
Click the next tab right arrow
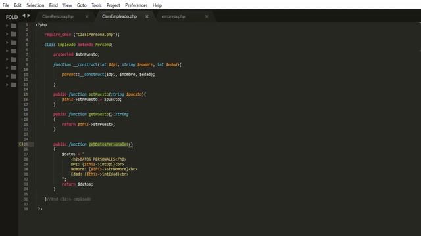click(29, 16)
